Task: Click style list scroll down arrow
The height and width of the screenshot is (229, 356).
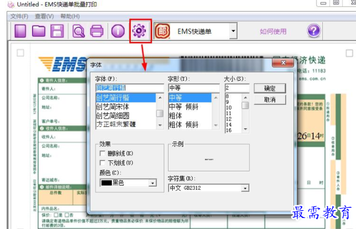Action: pyautogui.click(x=216, y=125)
